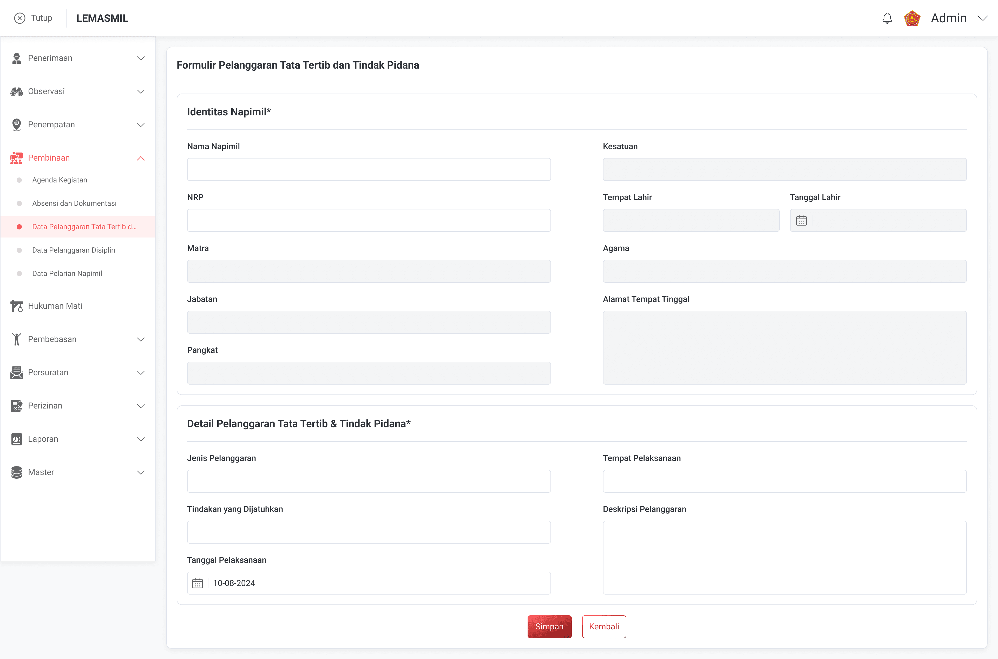Screen dimensions: 998x659
Task: Click the Master database icon
Action: pos(16,472)
